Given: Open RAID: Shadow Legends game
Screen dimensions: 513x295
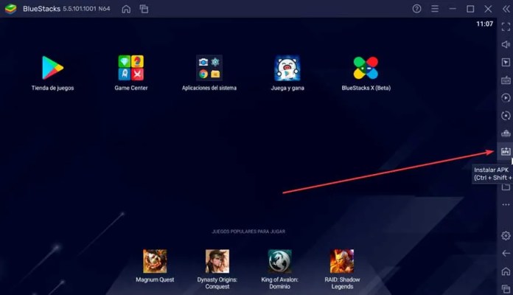Looking at the screenshot, I should tap(342, 261).
